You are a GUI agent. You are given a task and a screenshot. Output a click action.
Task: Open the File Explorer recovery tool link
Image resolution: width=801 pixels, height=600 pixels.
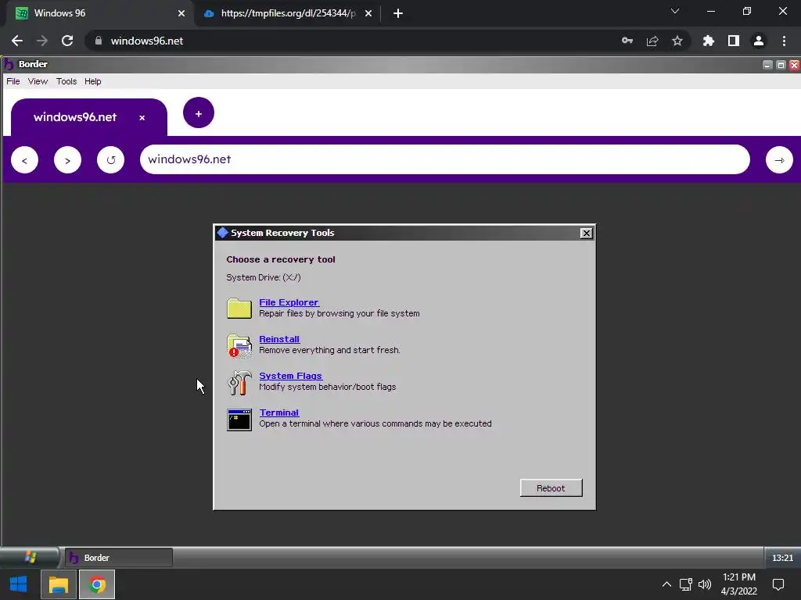pos(289,302)
